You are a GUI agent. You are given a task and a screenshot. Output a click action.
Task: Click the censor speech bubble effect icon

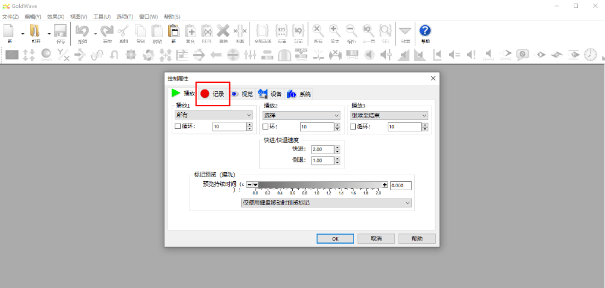522,55
